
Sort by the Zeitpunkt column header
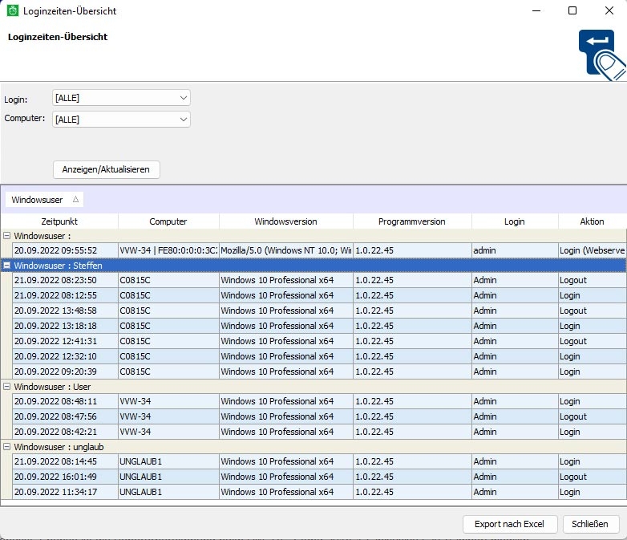59,221
